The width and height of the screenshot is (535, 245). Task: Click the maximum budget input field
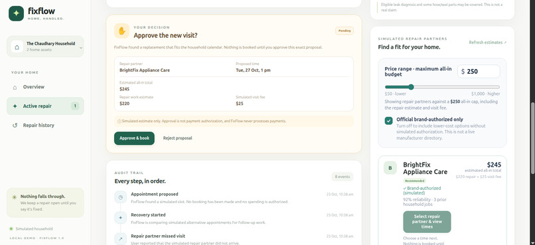pyautogui.click(x=479, y=71)
